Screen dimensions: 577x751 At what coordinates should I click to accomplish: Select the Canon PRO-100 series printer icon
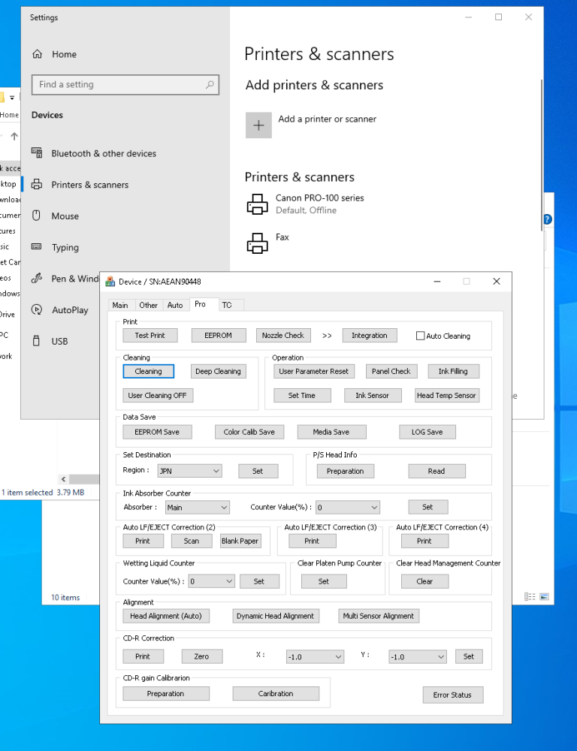point(258,204)
